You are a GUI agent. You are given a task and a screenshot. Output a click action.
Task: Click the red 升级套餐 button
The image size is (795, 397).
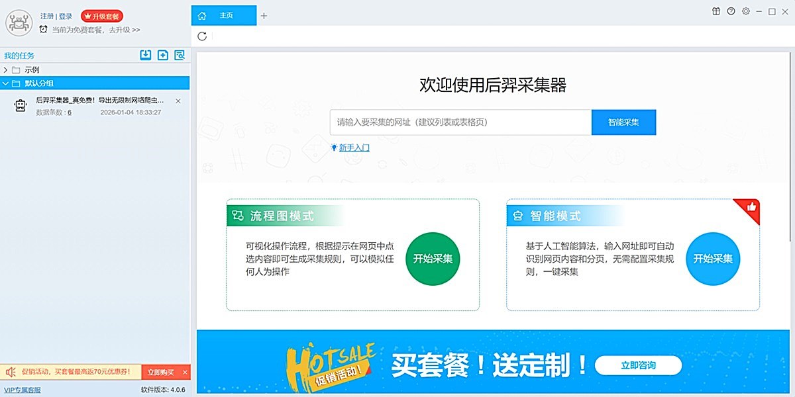click(x=102, y=16)
